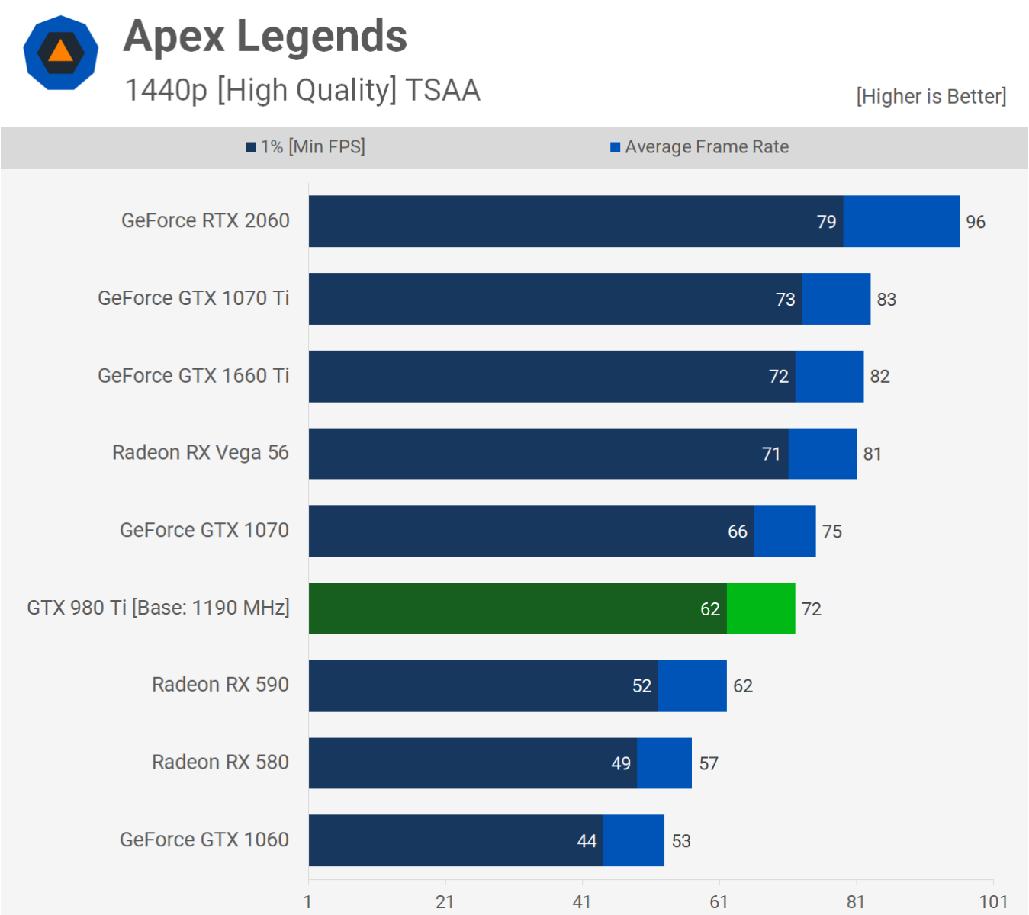Viewport: 1029px width, 915px height.
Task: Select the "Radeon RX 590" row label
Action: (x=220, y=685)
